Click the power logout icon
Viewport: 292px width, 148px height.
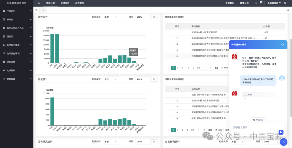coord(285,3)
